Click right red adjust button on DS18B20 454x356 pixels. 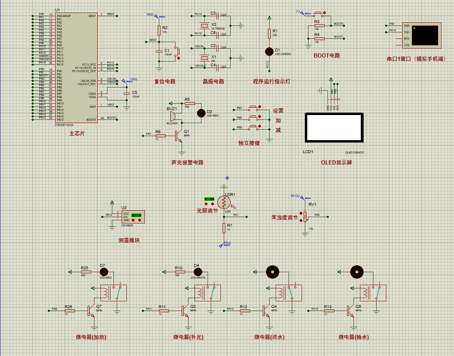click(x=139, y=220)
